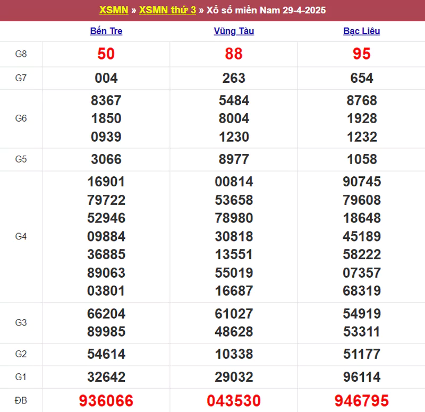The height and width of the screenshot is (412, 425).
Task: Click G4 number 16687
Action: pos(234,290)
